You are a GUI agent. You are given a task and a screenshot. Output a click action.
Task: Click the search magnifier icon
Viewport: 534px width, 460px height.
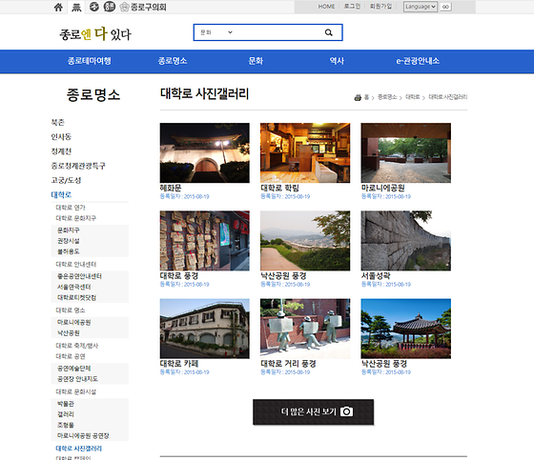(x=328, y=32)
